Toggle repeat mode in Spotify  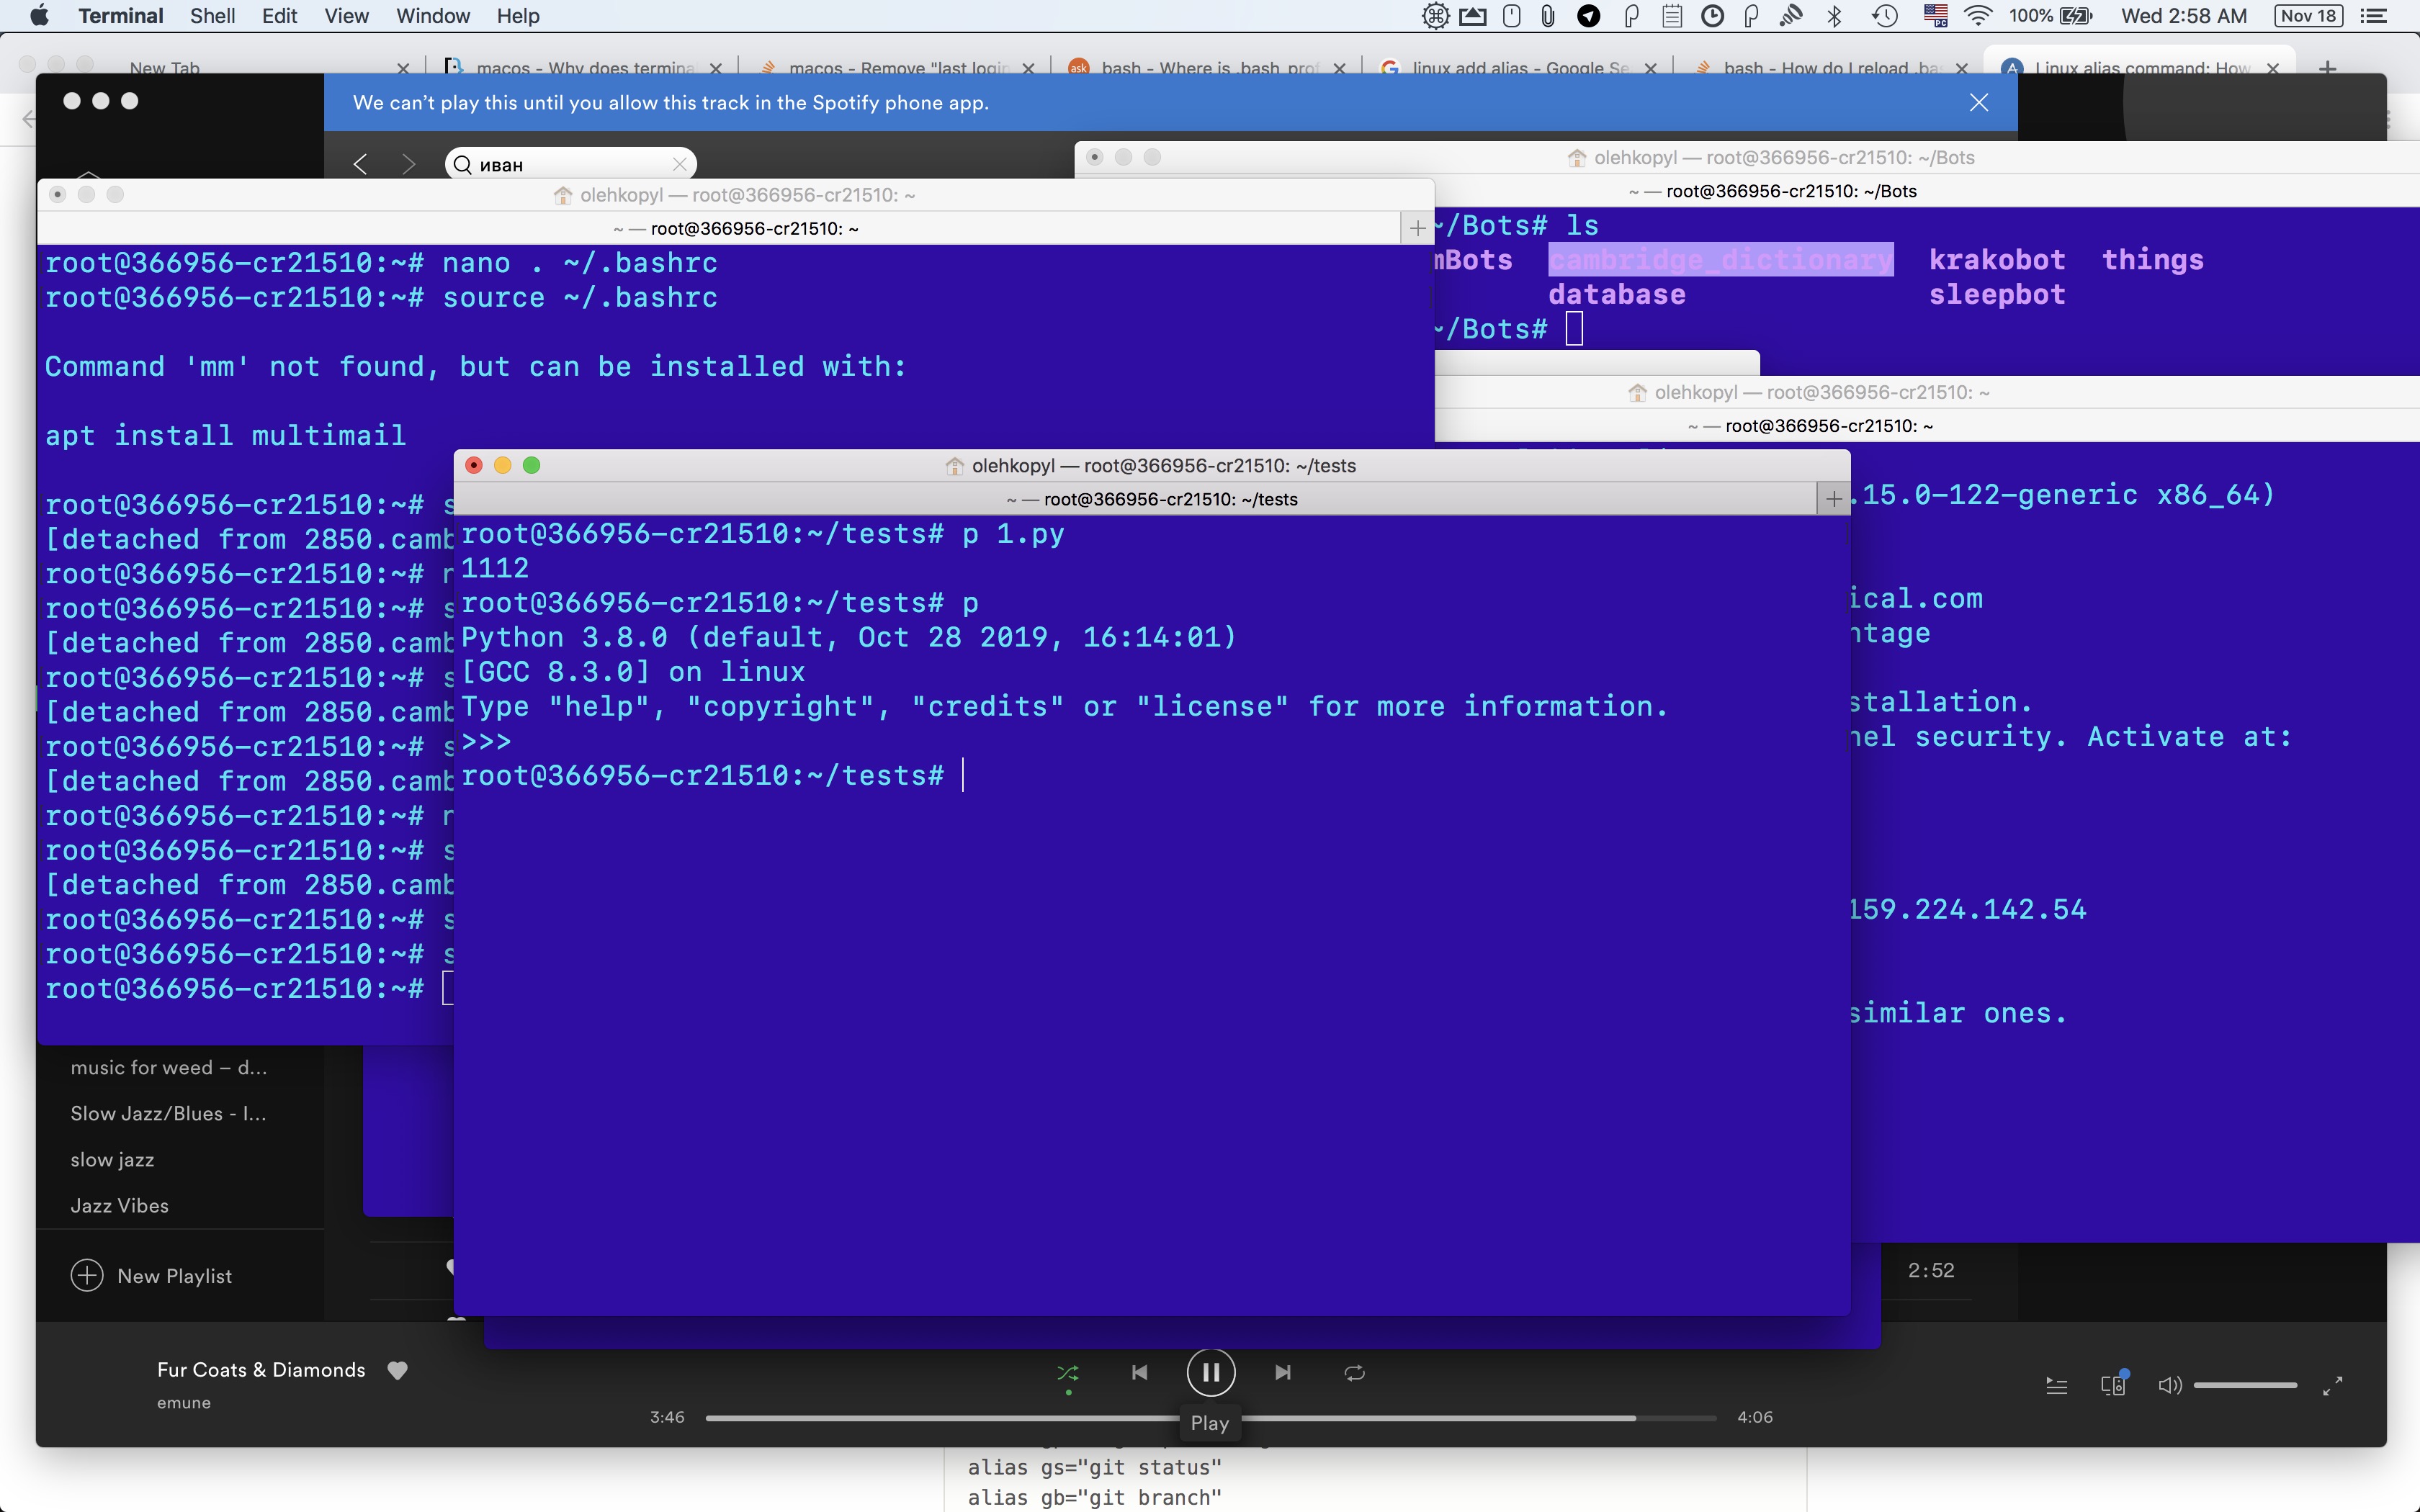(x=1354, y=1373)
